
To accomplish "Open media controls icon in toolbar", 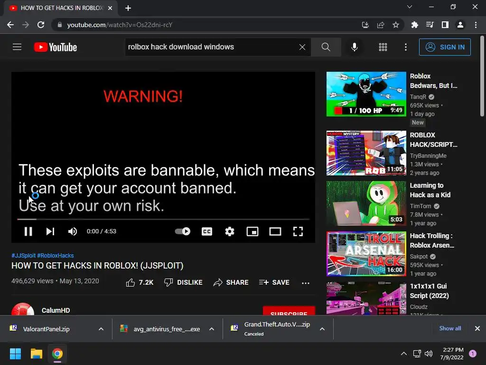I will point(430,25).
